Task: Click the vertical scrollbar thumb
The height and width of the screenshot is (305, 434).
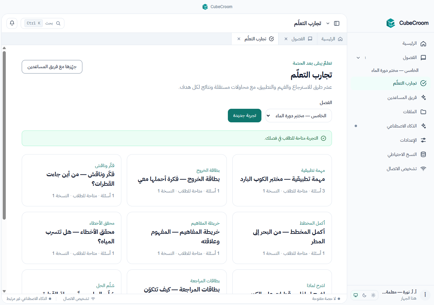Action: coord(4,136)
